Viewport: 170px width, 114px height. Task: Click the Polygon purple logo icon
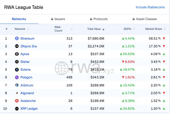pyautogui.click(x=17, y=77)
